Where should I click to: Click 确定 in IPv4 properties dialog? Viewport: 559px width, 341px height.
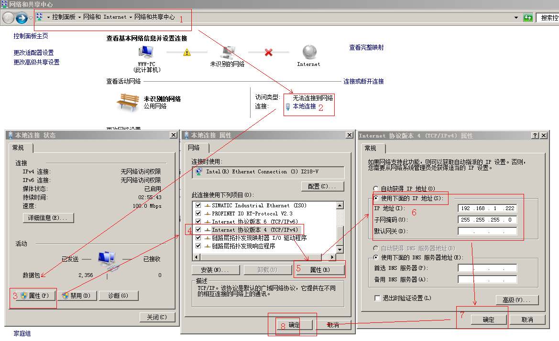pyautogui.click(x=488, y=320)
